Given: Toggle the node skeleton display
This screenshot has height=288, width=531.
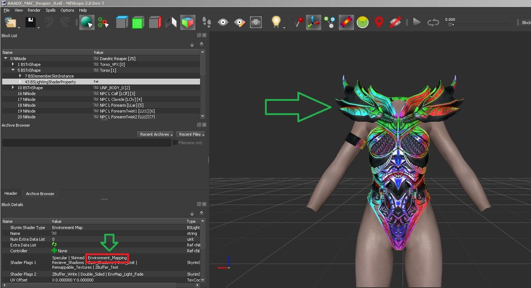Looking at the screenshot, I should tap(330, 23).
